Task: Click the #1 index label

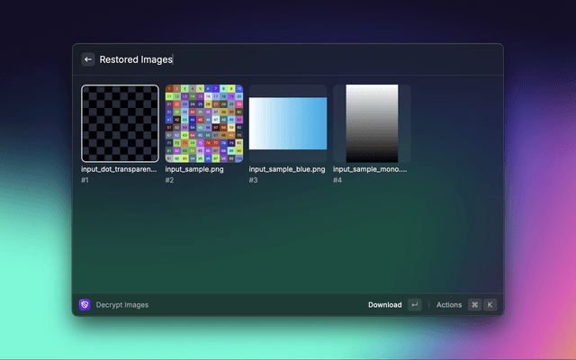Action: 85,180
